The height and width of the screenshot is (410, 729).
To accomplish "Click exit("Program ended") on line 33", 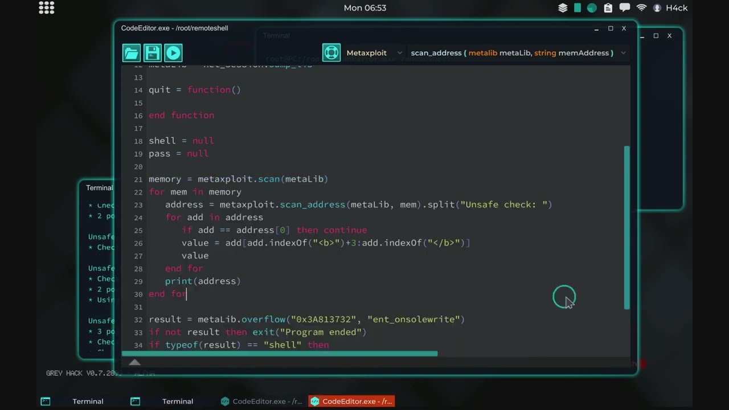I will (x=309, y=332).
